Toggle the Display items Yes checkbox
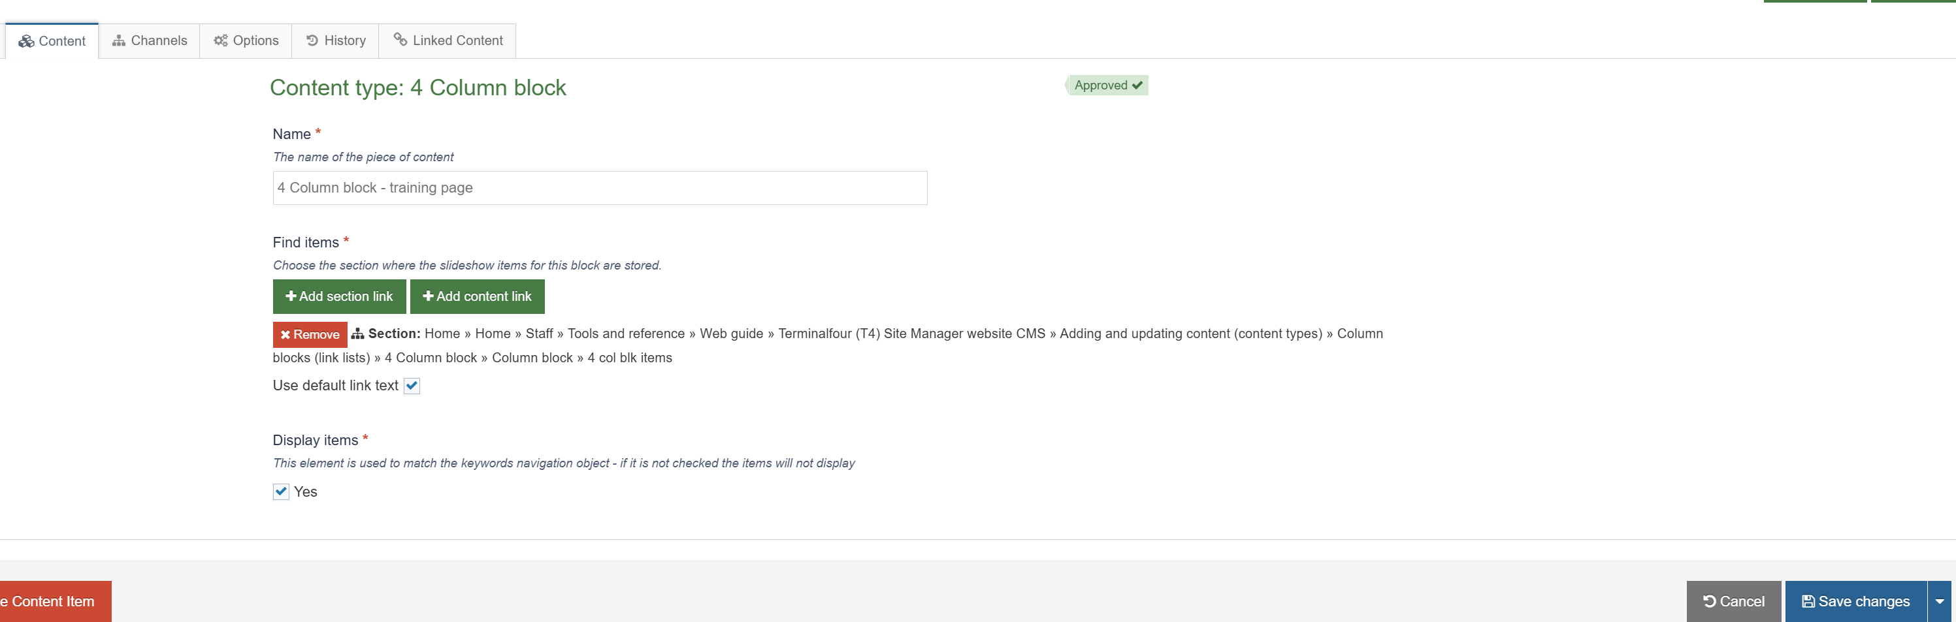The image size is (1956, 622). click(281, 491)
